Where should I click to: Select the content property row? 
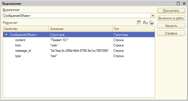coord(79,40)
